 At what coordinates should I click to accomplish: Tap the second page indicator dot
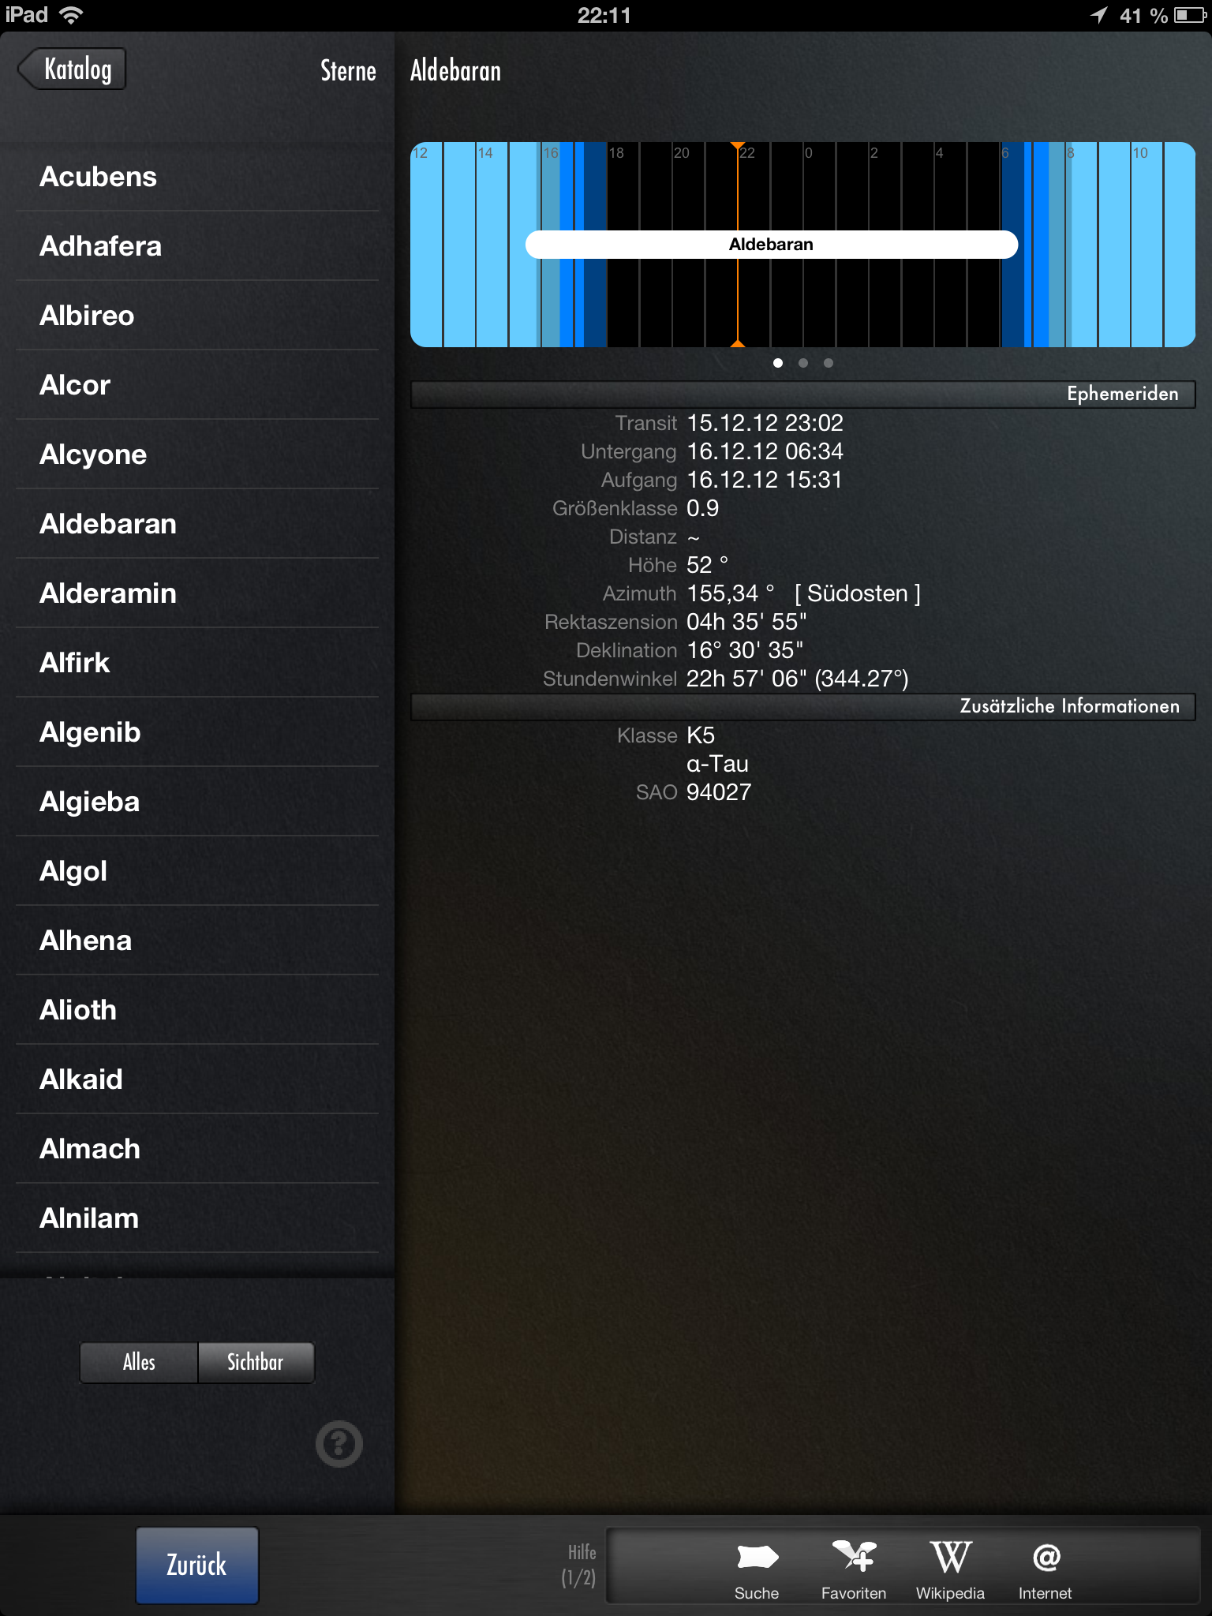click(803, 363)
